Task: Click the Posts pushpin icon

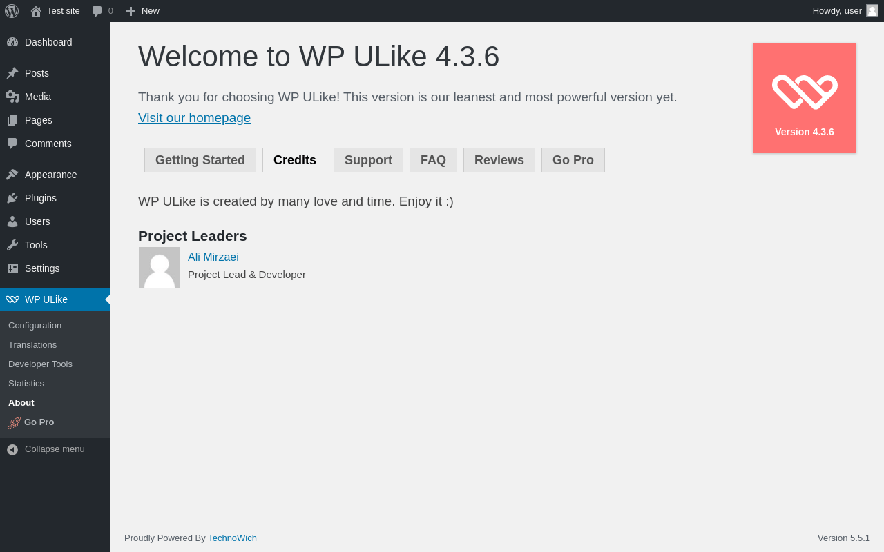Action: [12, 73]
